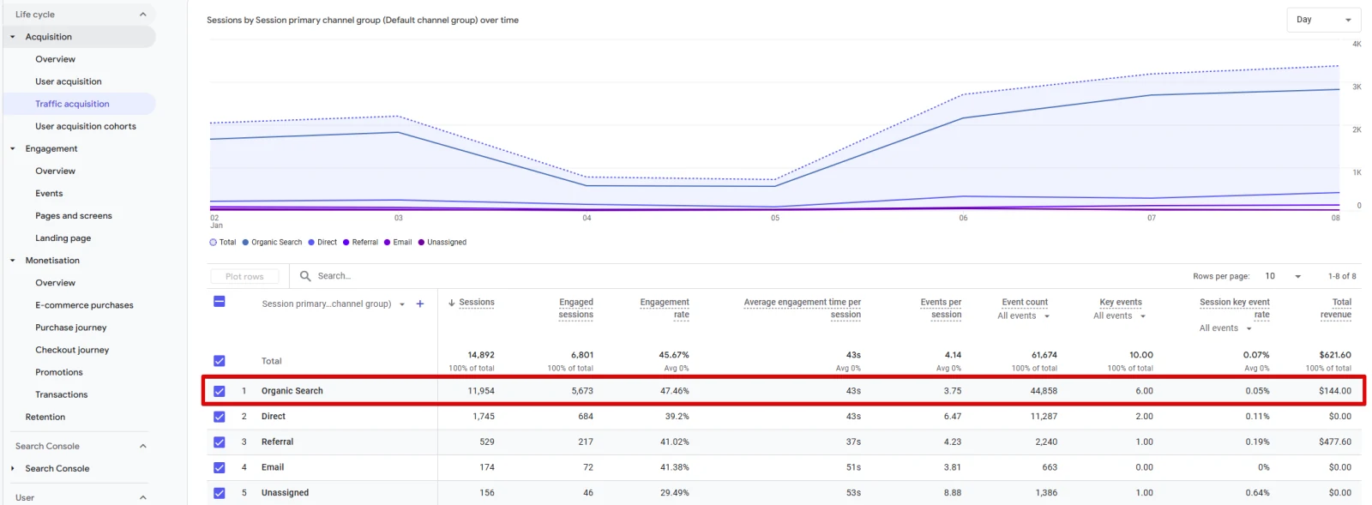This screenshot has width=1372, height=505.
Task: Sort by Engagement rate column
Action: (x=665, y=309)
